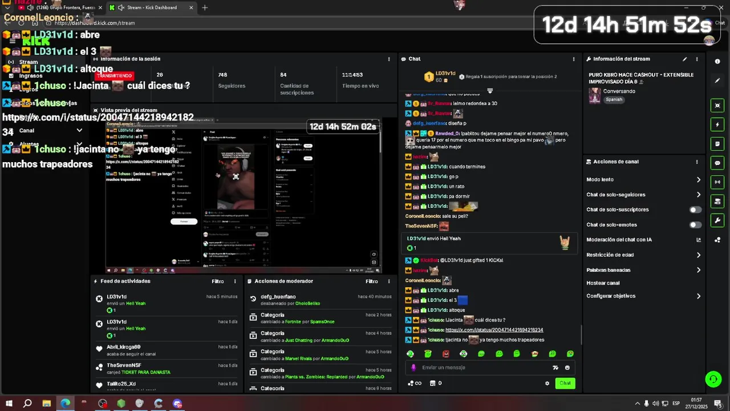
Task: Open Ingresos in left navigation menu
Action: tap(31, 76)
